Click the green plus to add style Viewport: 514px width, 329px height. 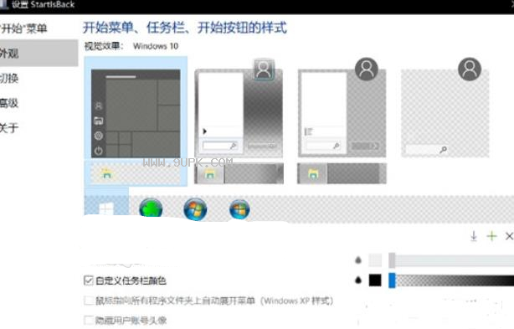(491, 236)
